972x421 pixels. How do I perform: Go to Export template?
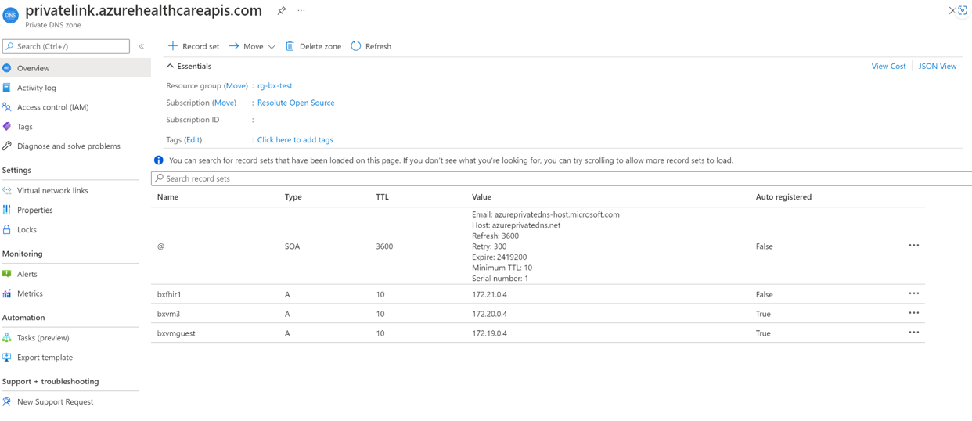click(45, 358)
